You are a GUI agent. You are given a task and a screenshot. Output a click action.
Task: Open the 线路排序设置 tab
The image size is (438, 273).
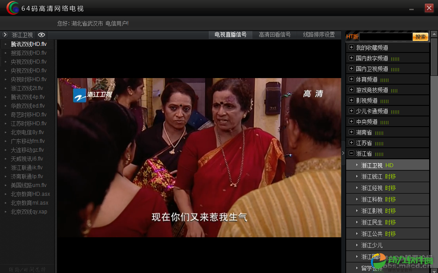pos(319,35)
